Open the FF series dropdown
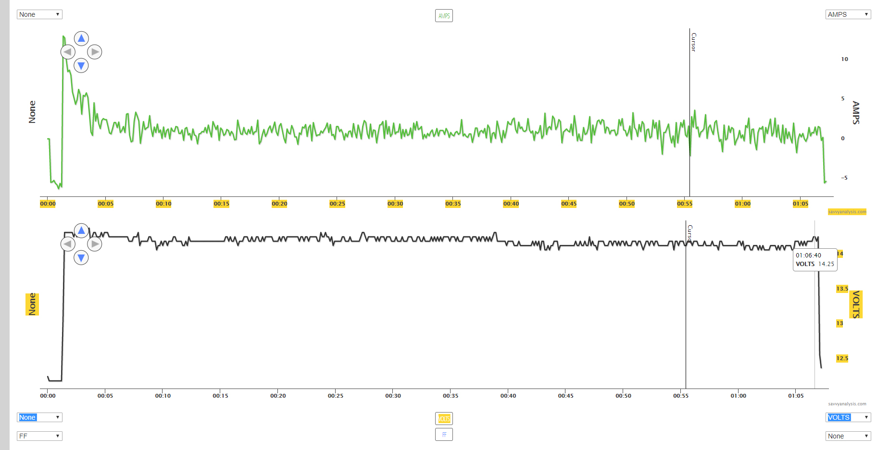Image resolution: width=877 pixels, height=450 pixels. [39, 436]
